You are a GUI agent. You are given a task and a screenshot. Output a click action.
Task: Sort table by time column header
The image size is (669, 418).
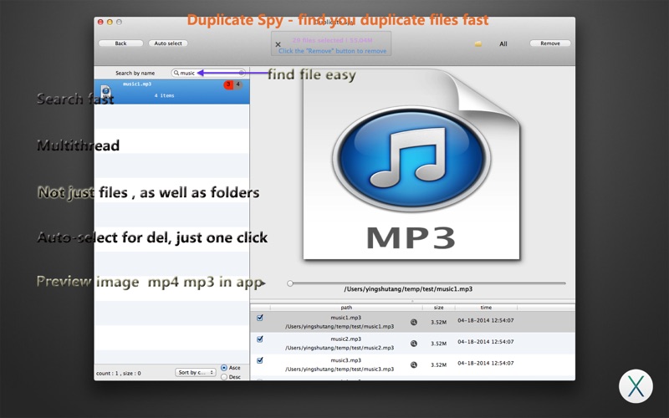pos(486,307)
